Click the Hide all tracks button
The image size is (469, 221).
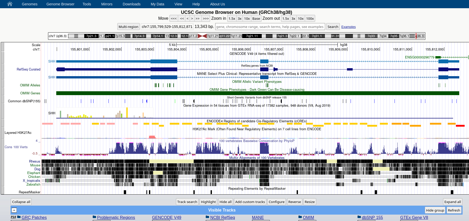(x=226, y=202)
